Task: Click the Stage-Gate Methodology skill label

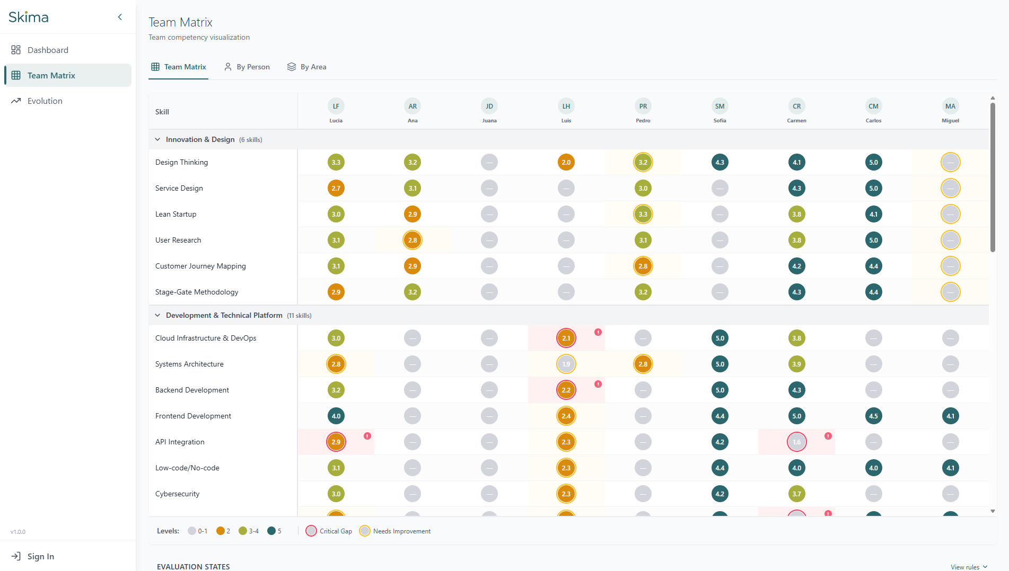Action: pos(197,292)
